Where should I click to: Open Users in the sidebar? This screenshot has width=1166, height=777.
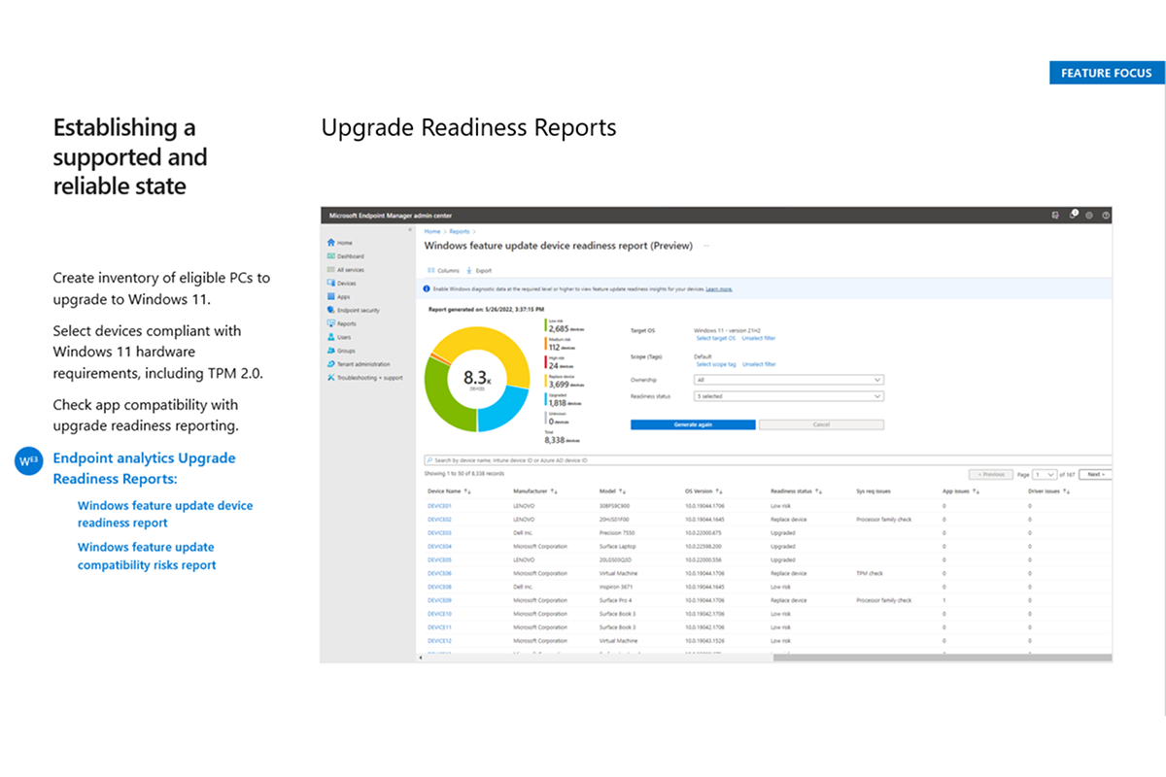339,337
